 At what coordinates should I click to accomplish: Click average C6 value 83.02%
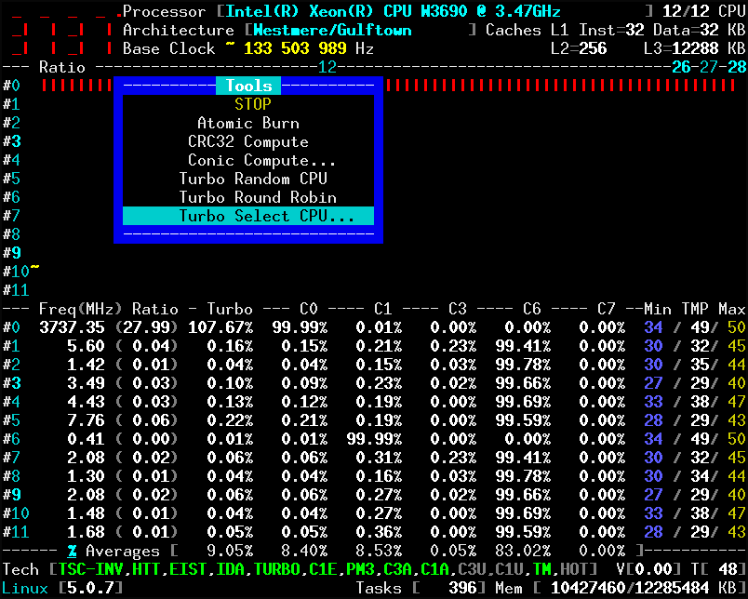pyautogui.click(x=523, y=551)
